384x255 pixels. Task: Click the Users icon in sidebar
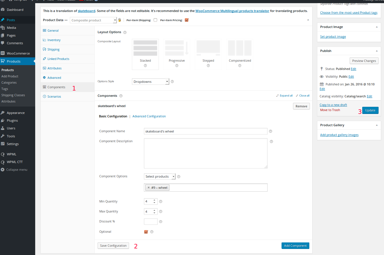pos(3,128)
